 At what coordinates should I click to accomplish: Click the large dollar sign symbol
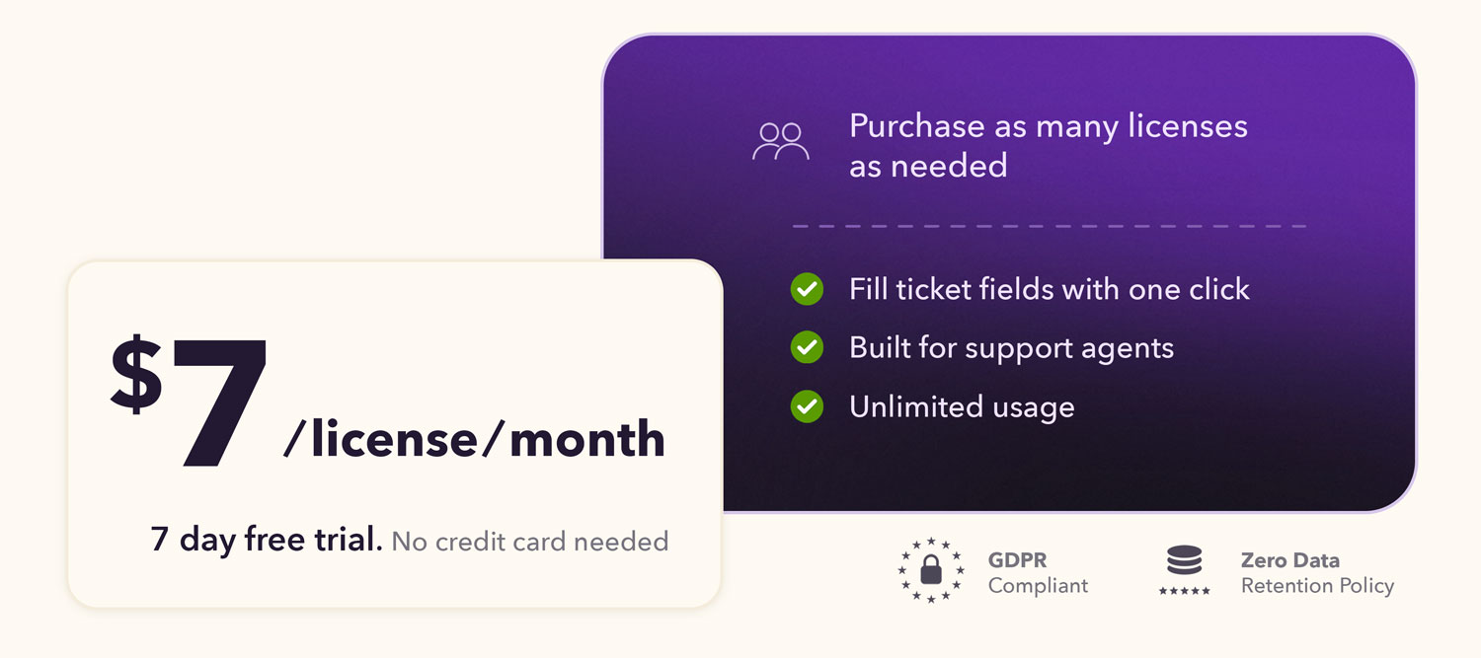(x=136, y=373)
